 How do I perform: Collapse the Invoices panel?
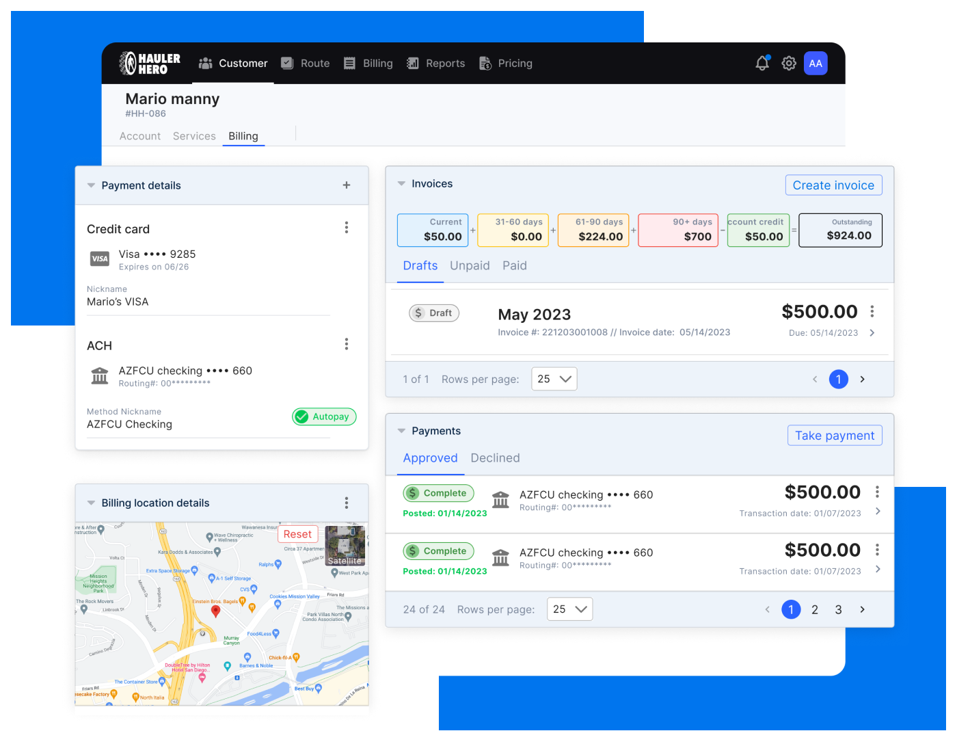coord(401,183)
